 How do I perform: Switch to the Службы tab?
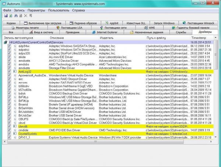181,32
